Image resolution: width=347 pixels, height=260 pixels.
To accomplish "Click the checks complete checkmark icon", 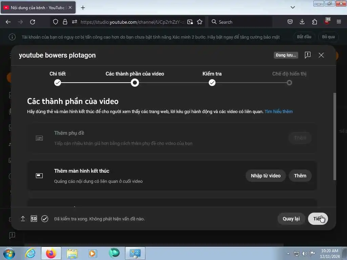I will pyautogui.click(x=45, y=219).
